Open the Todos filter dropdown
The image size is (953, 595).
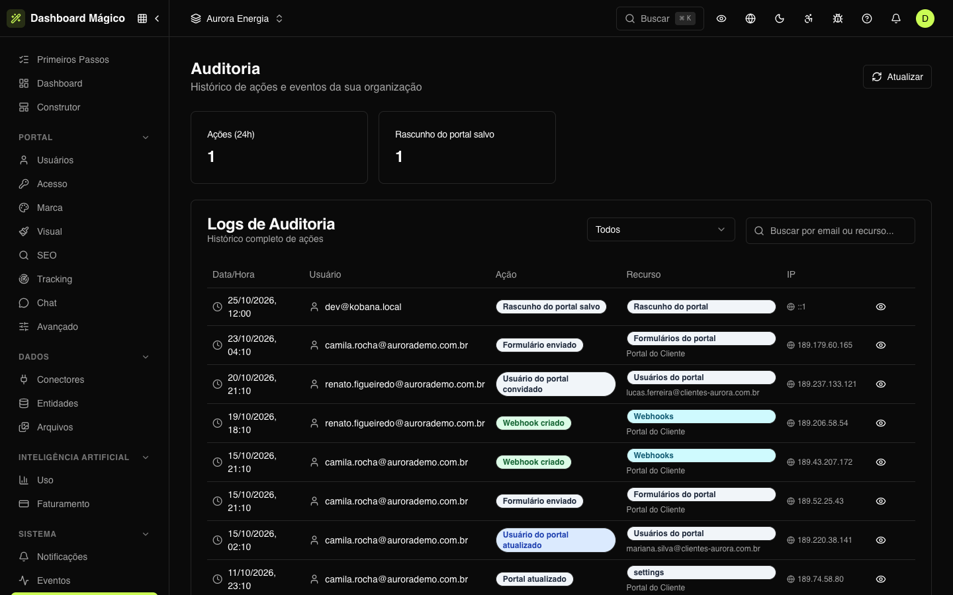(660, 229)
